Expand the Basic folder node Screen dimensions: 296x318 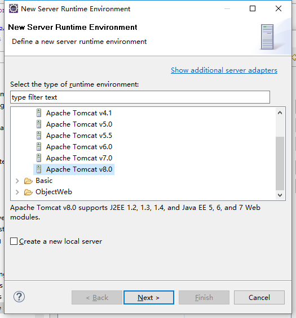(17, 181)
